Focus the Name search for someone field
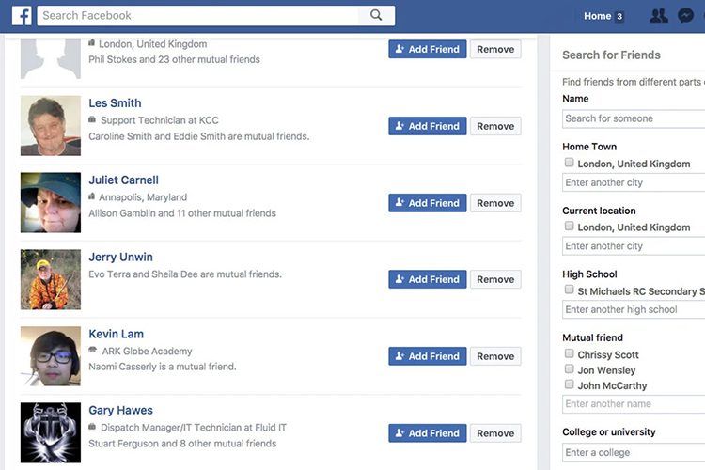The width and height of the screenshot is (705, 470). pos(634,118)
